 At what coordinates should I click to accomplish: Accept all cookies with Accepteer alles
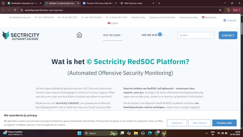tap(224, 123)
